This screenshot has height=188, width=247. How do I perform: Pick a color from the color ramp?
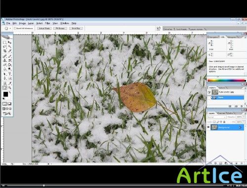(x=226, y=80)
